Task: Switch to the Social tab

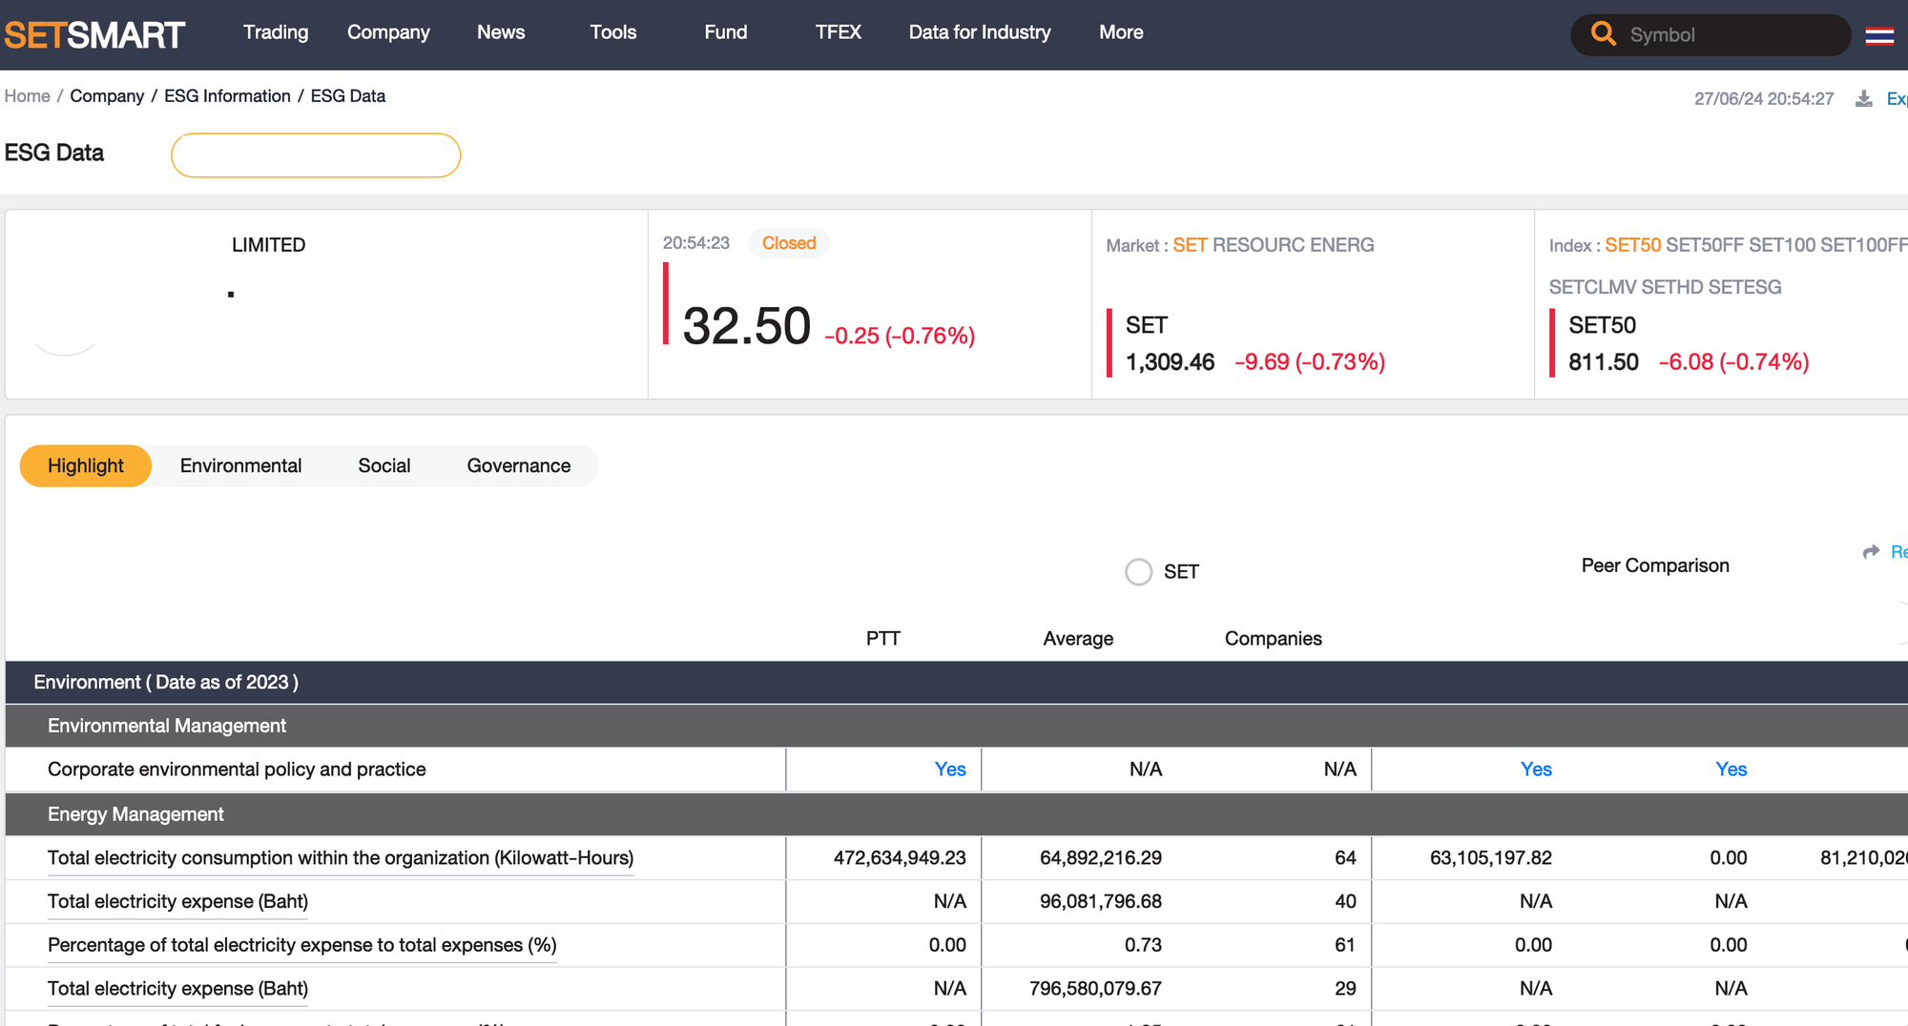Action: [x=384, y=465]
